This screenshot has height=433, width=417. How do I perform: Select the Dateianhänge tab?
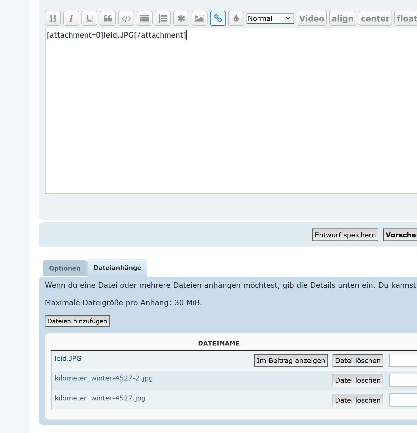pos(117,268)
